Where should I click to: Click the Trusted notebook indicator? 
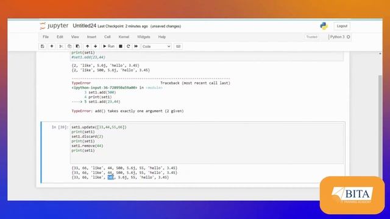point(311,36)
